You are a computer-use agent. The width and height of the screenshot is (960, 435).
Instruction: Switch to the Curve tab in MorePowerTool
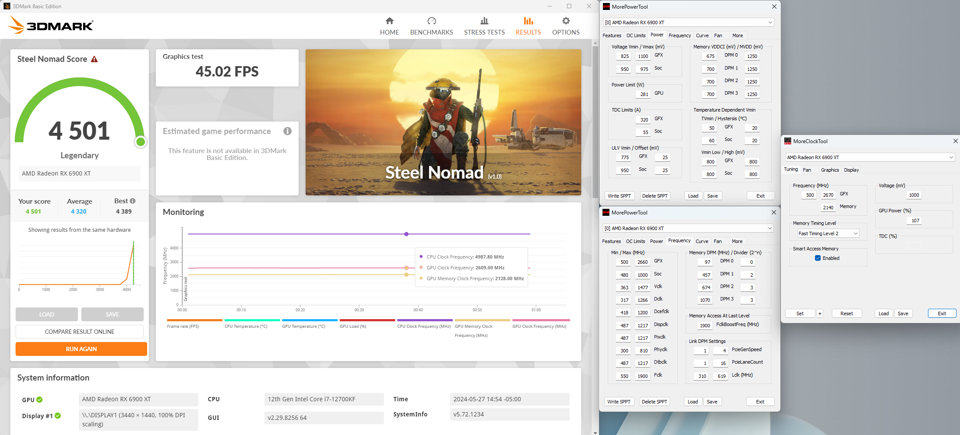[x=702, y=35]
